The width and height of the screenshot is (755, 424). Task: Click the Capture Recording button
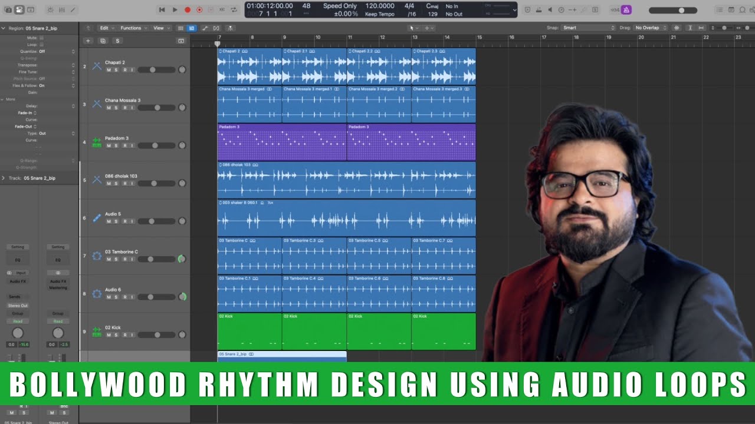(x=199, y=10)
